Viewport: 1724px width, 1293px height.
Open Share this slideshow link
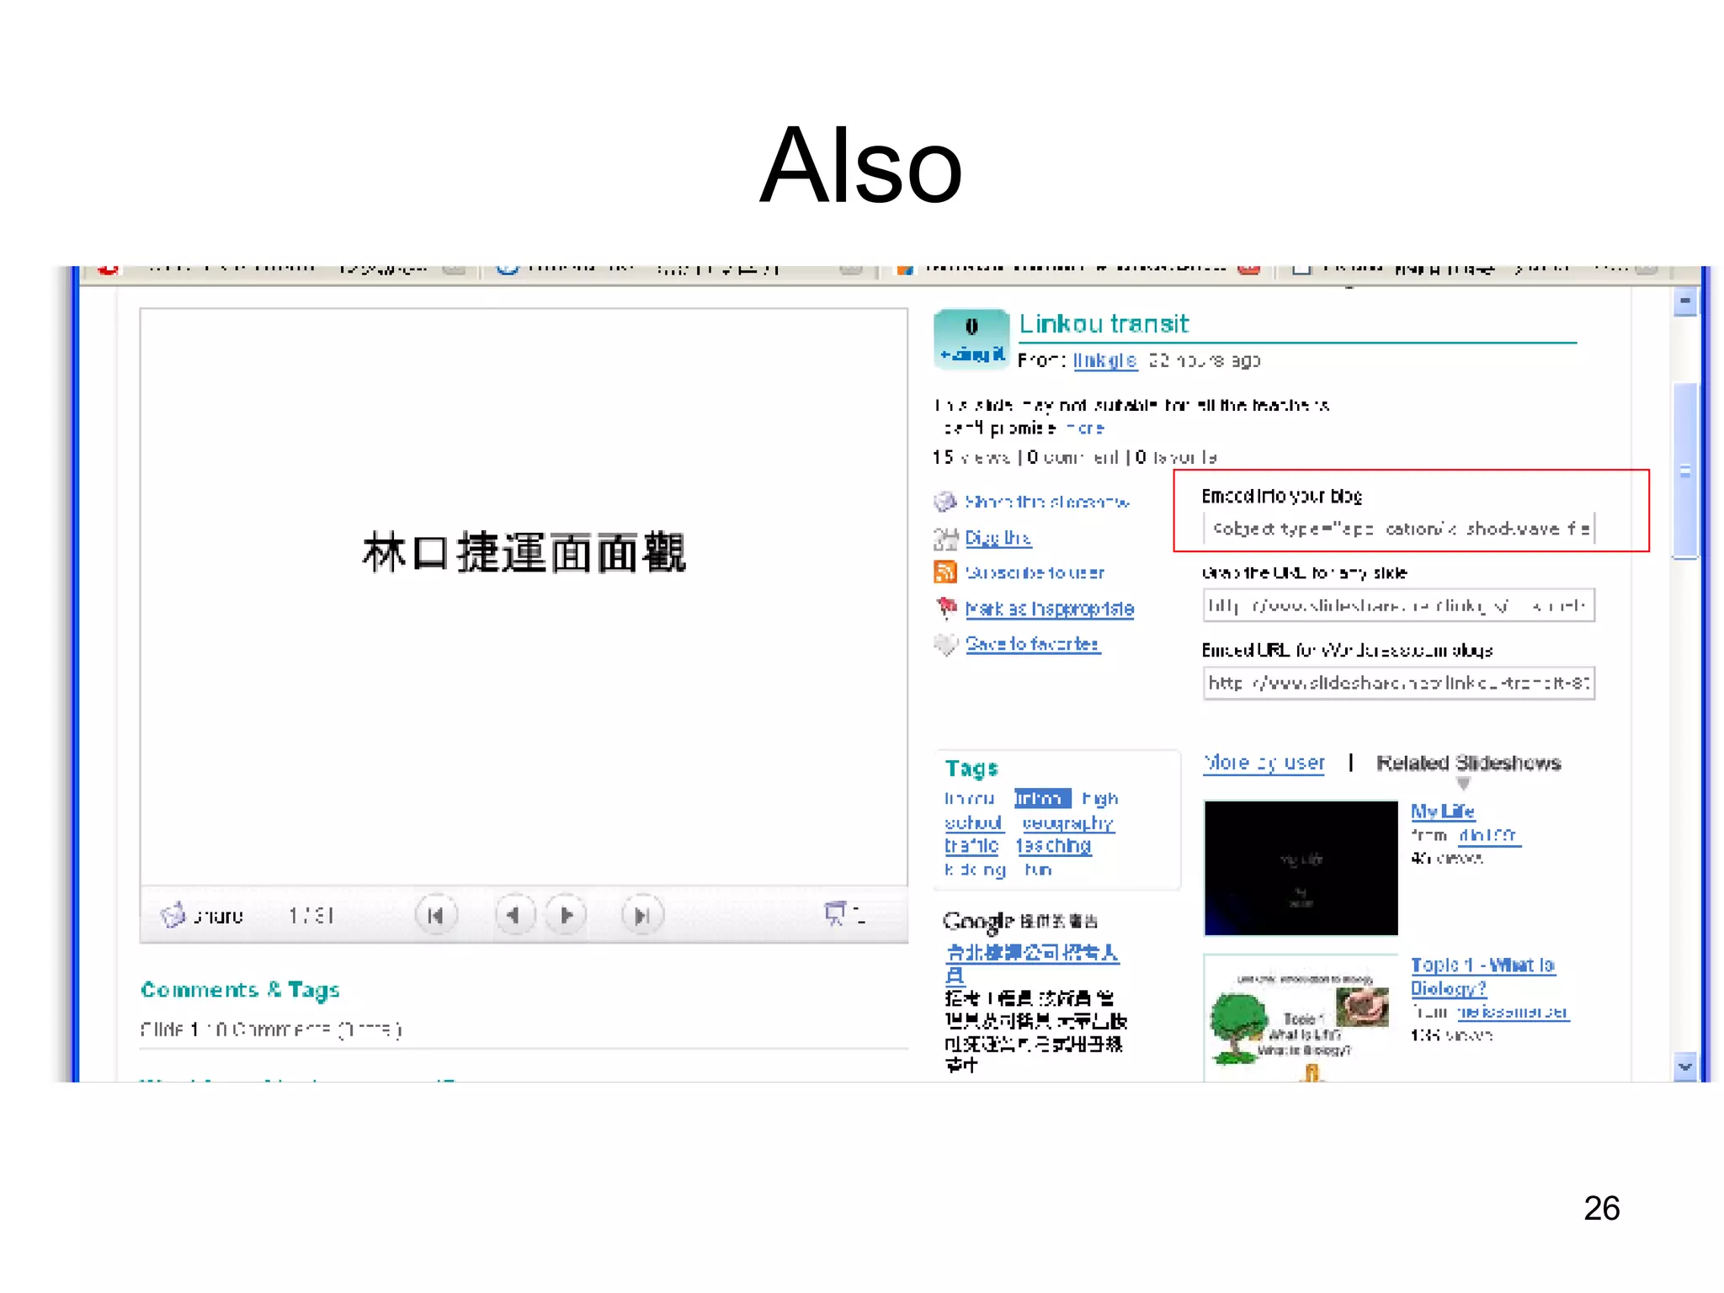click(1046, 502)
